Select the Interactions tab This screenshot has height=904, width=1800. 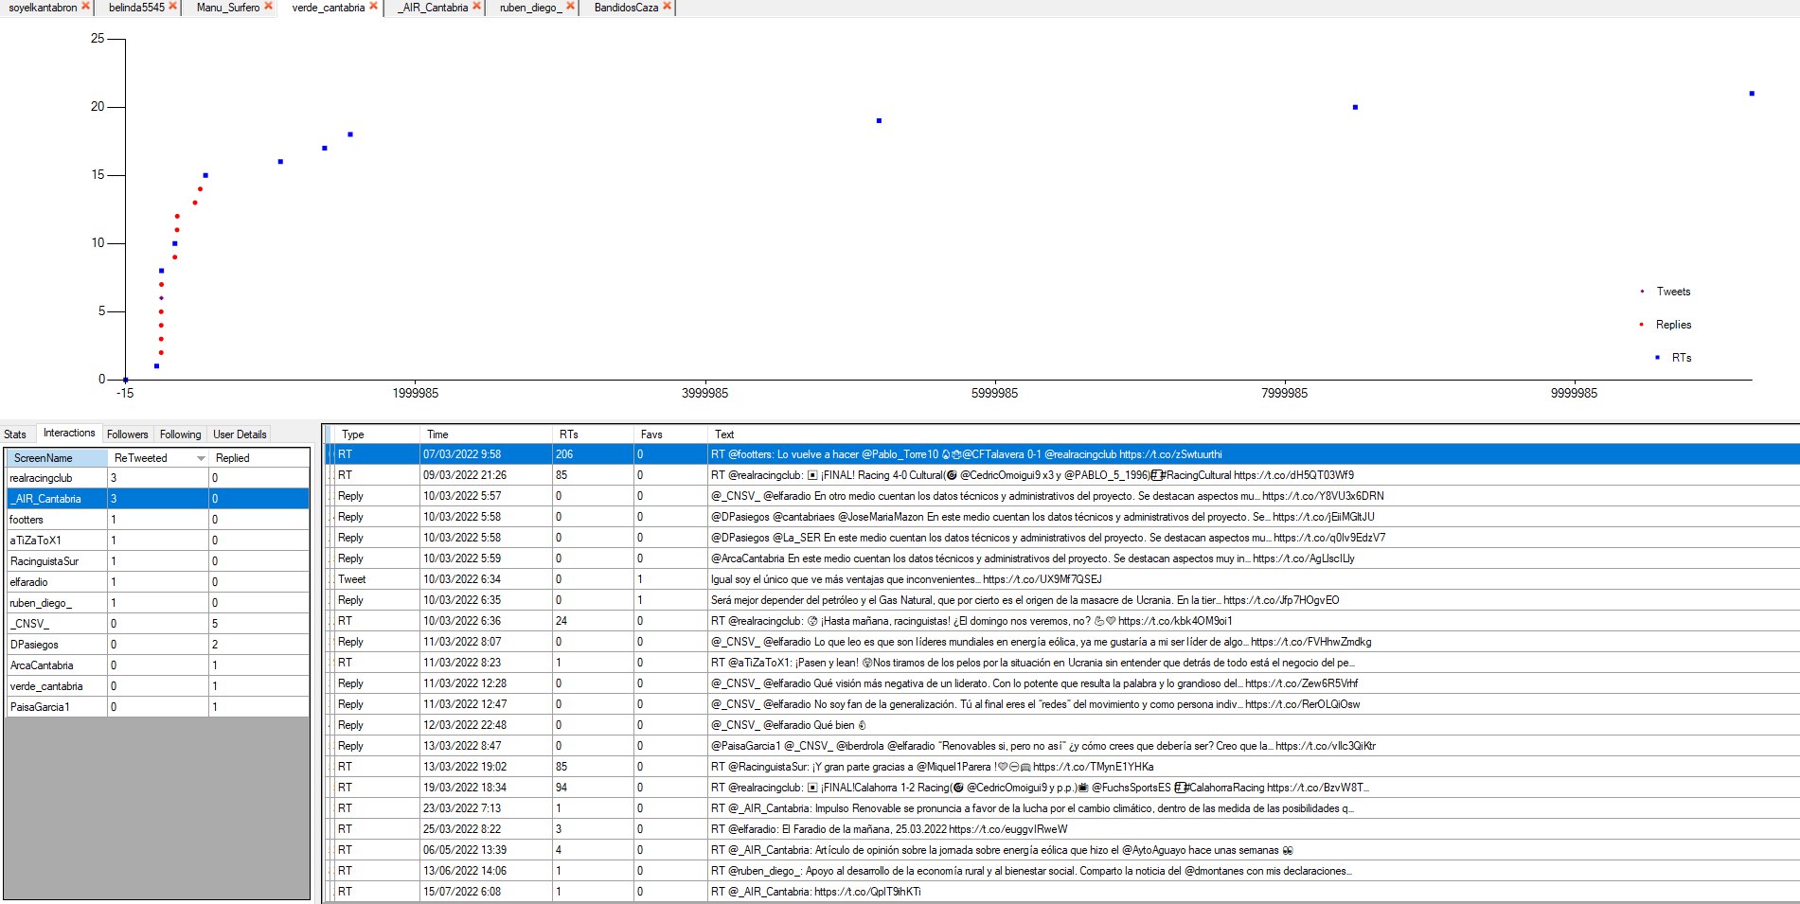(69, 433)
